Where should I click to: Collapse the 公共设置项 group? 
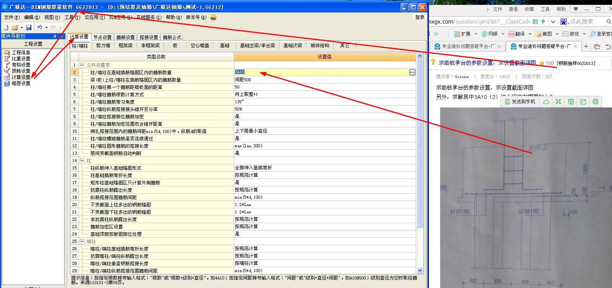[82, 65]
